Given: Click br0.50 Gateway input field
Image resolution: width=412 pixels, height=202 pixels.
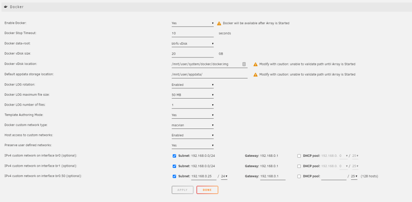Looking at the screenshot, I should point(273,176).
